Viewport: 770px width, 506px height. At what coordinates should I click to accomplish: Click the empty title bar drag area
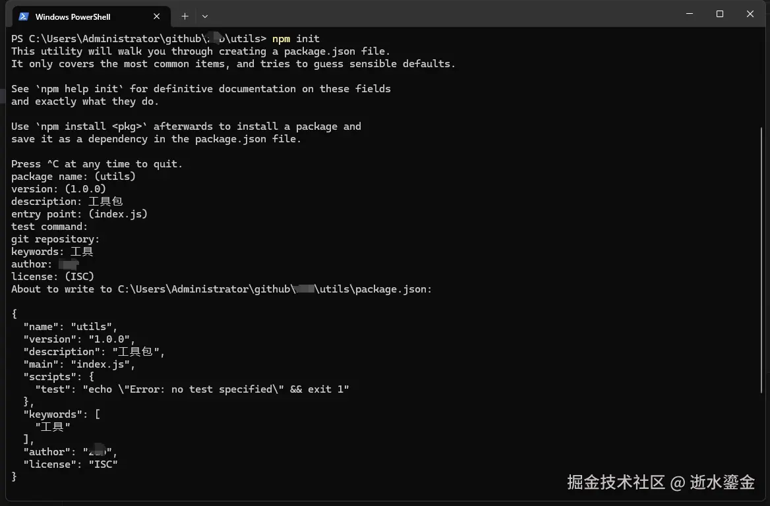coord(429,14)
